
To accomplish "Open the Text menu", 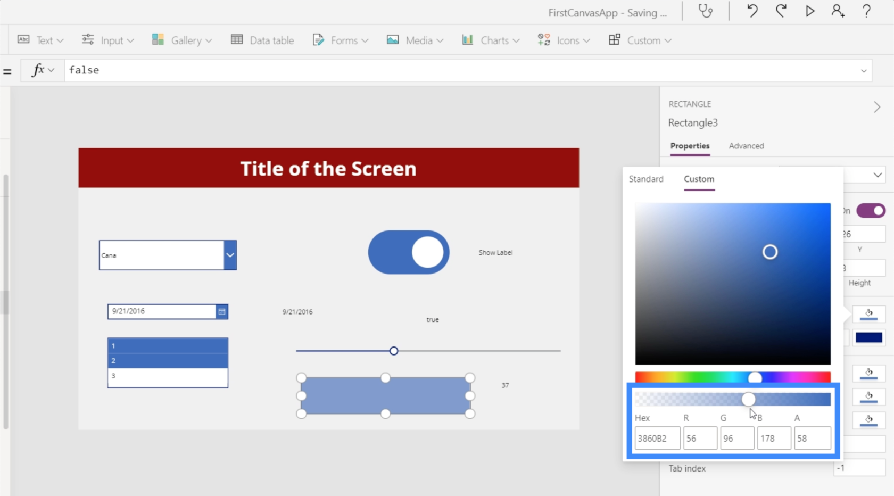I will pyautogui.click(x=40, y=40).
